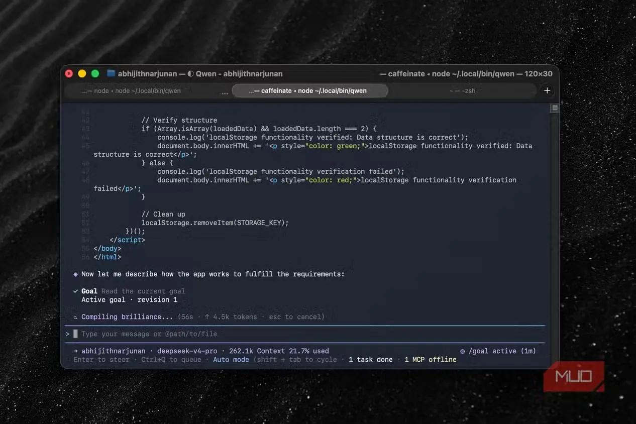Click the 'abhijithnarjunan' status bar entry
Viewport: 636px width, 424px height.
tap(114, 351)
